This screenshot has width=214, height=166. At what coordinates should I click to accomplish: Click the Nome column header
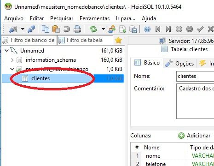pos(164,148)
